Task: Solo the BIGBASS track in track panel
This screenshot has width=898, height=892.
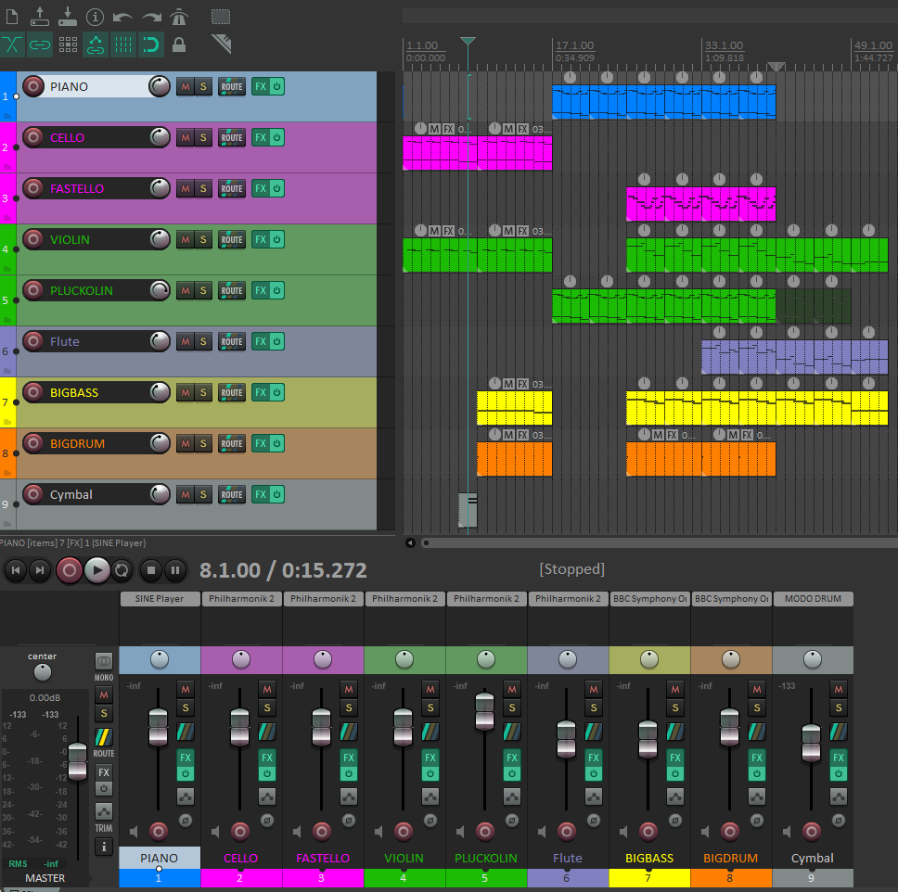Action: [202, 392]
